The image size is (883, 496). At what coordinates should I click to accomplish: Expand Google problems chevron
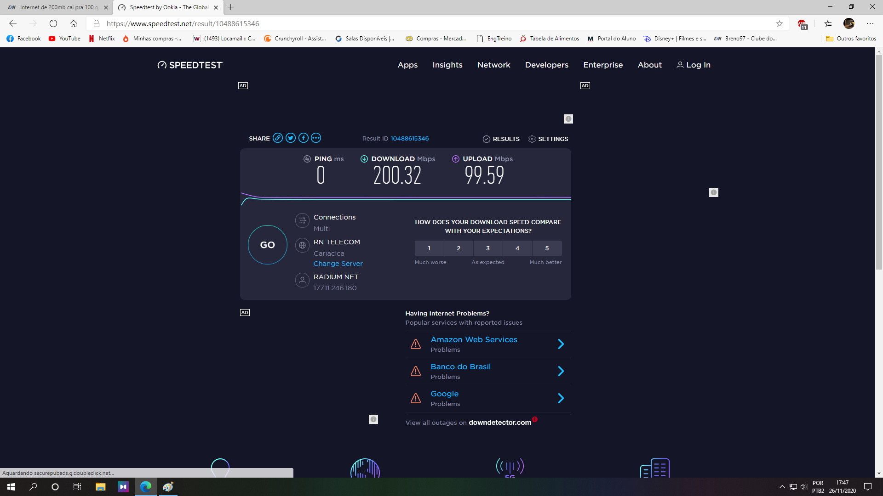click(x=561, y=398)
